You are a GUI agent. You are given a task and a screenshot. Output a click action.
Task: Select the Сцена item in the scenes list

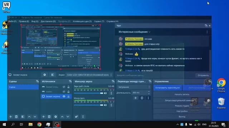click(23, 87)
